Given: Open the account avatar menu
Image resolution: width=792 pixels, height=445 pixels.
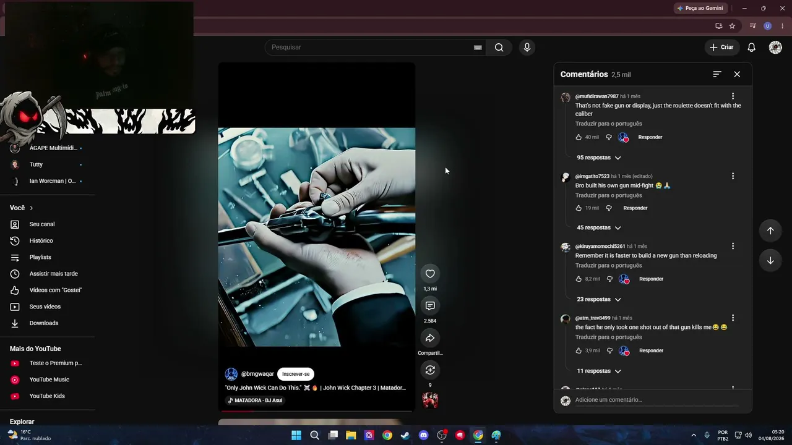Looking at the screenshot, I should [775, 48].
